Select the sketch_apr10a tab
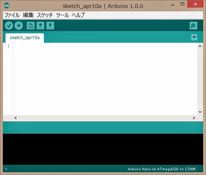This screenshot has width=206, height=175. click(x=25, y=38)
